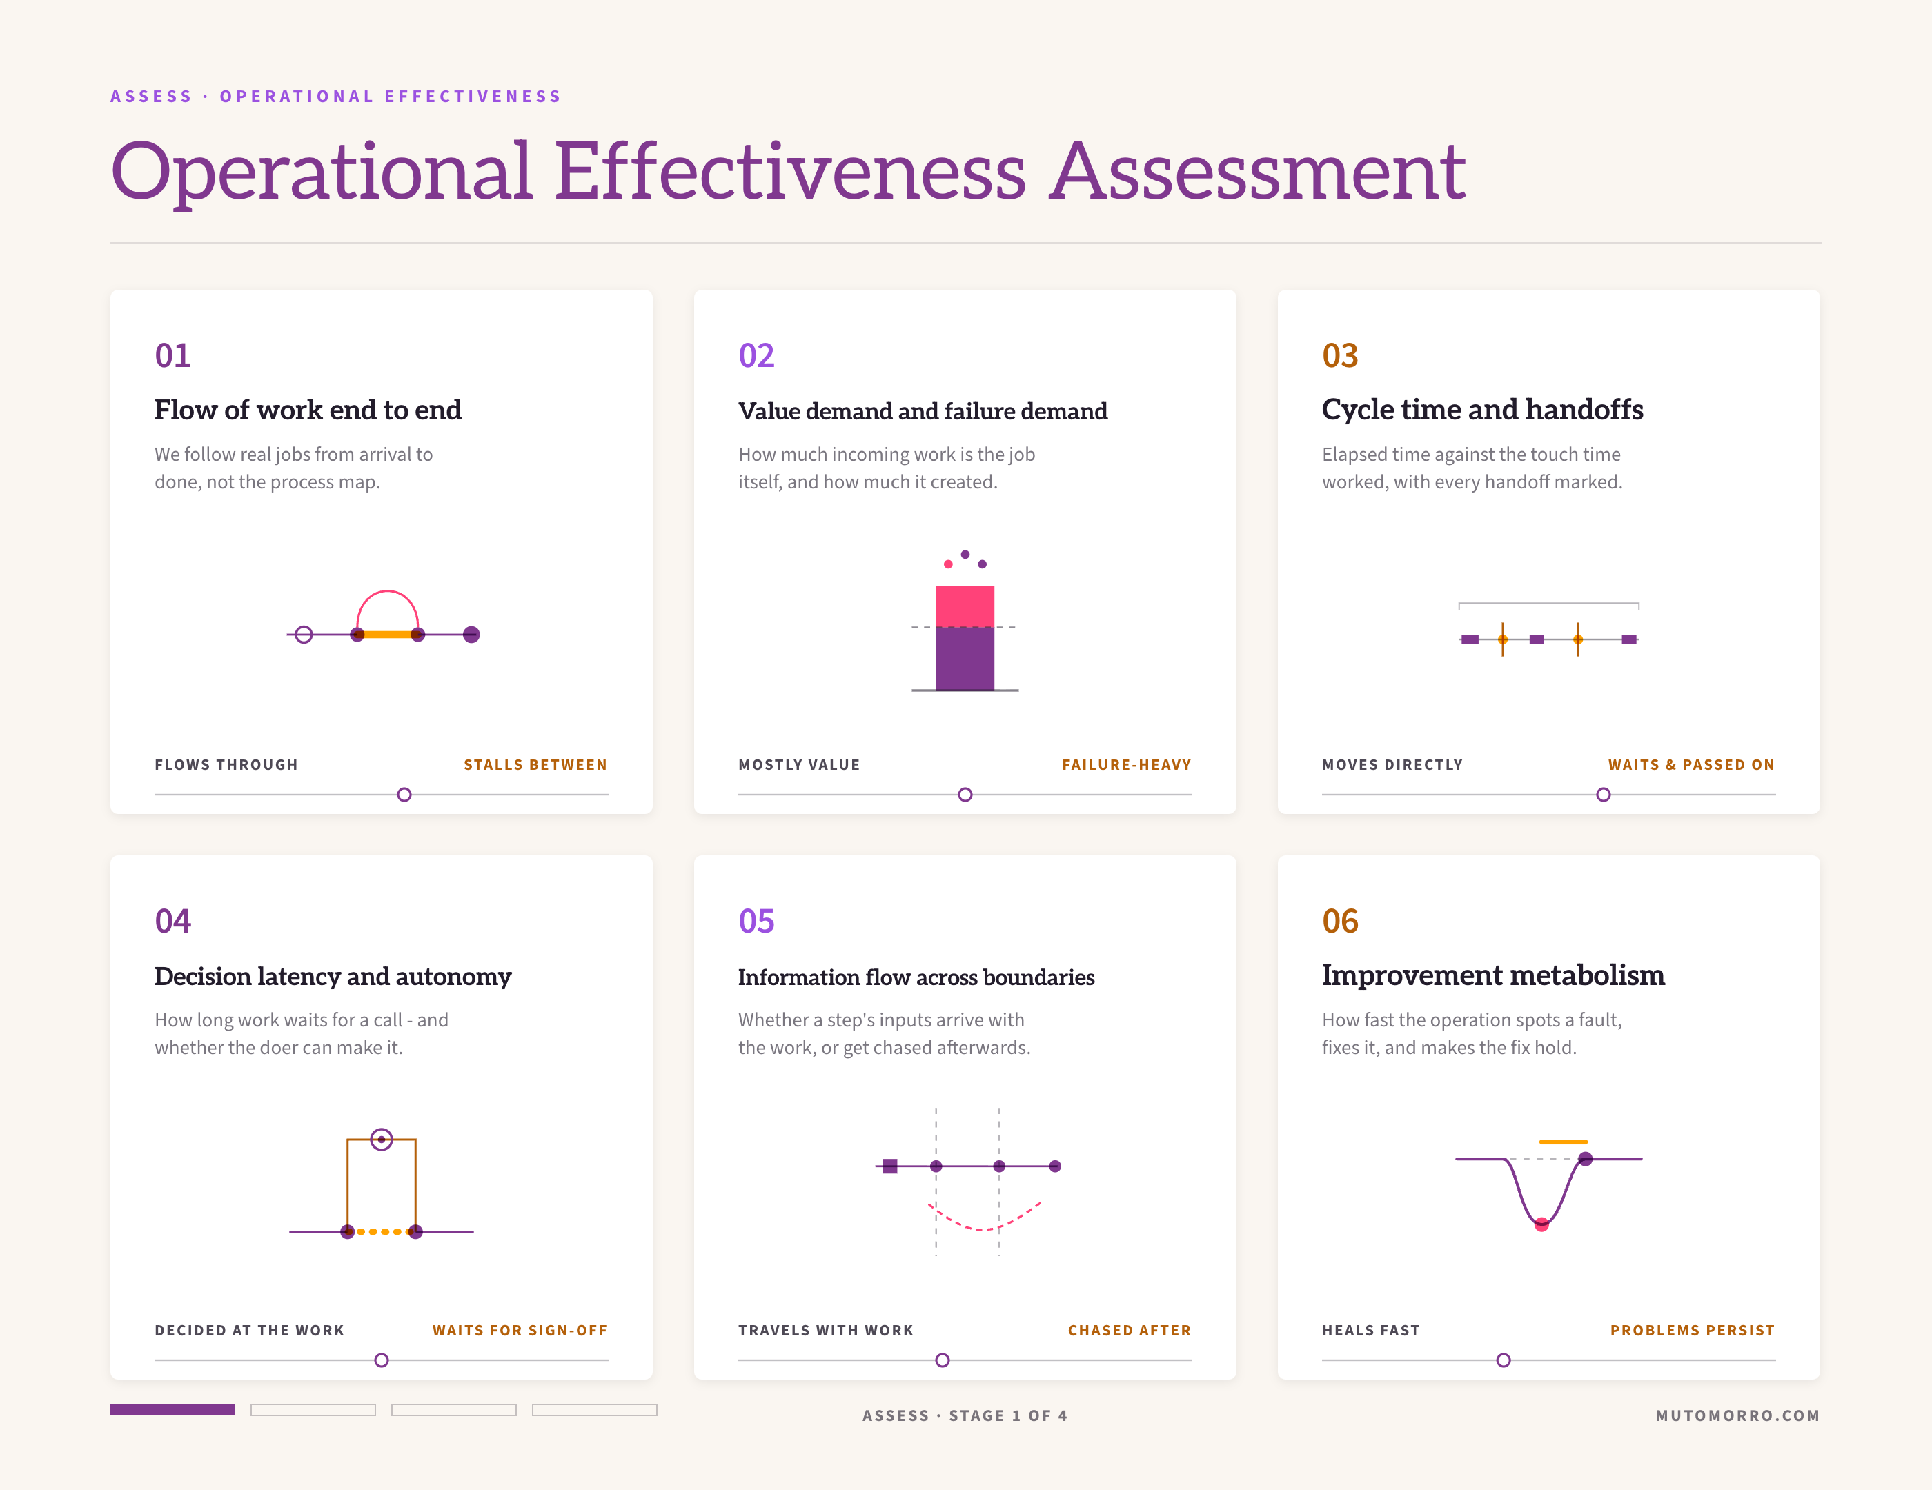The image size is (1932, 1490).
Task: Click the 'FLOWS THROUGH' label
Action: (x=226, y=765)
